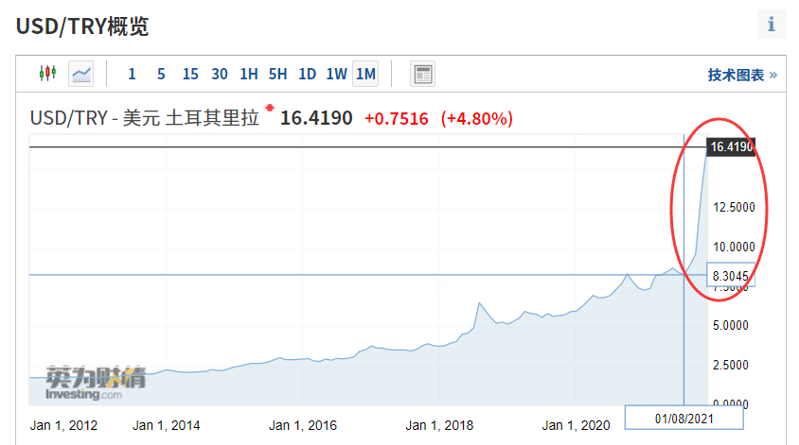
Task: Select the 1 minute interval
Action: point(132,74)
